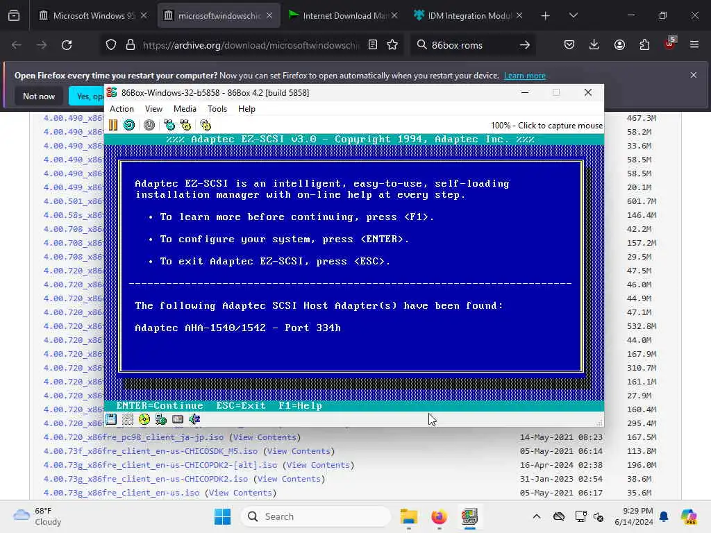Click the archive.org URL address field
The width and height of the screenshot is (711, 533).
coord(251,45)
